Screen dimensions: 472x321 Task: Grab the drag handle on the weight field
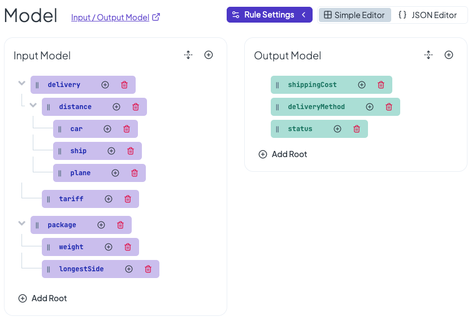click(x=49, y=247)
